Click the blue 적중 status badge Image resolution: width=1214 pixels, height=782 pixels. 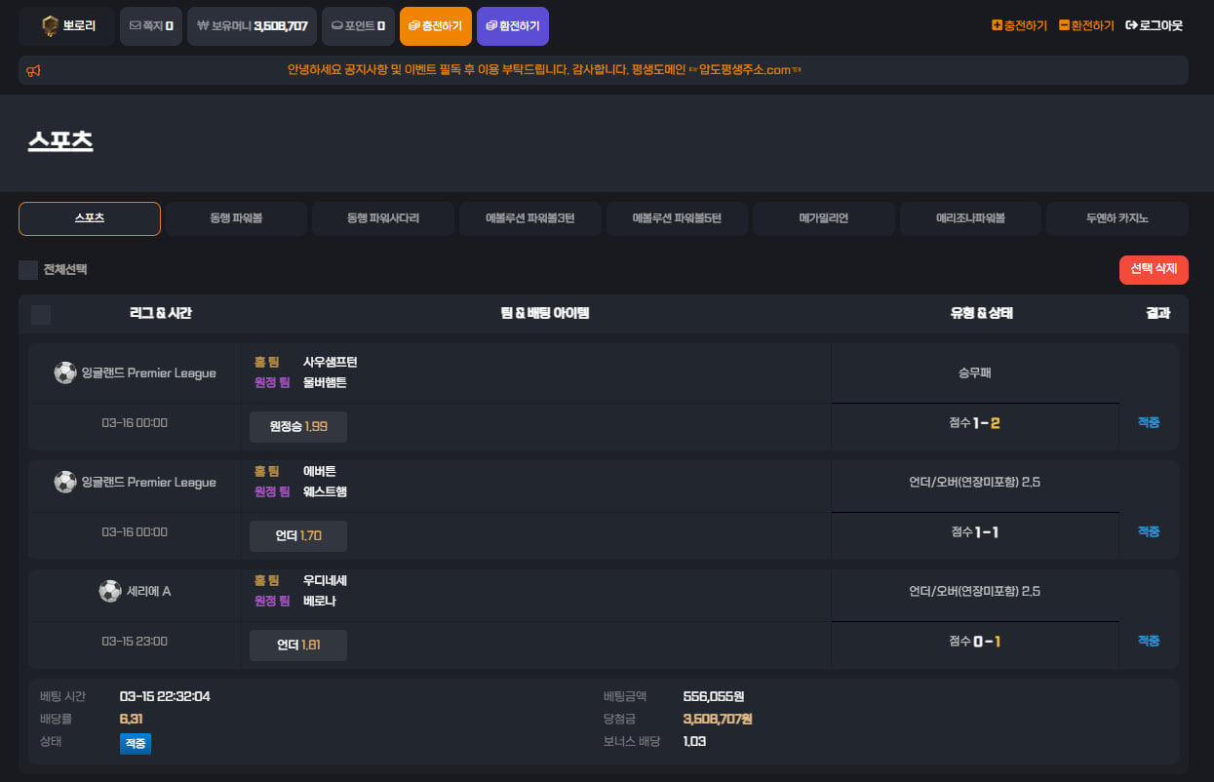coord(136,744)
